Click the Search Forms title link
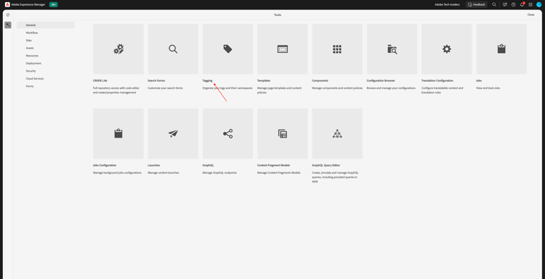This screenshot has width=545, height=279. 156,80
